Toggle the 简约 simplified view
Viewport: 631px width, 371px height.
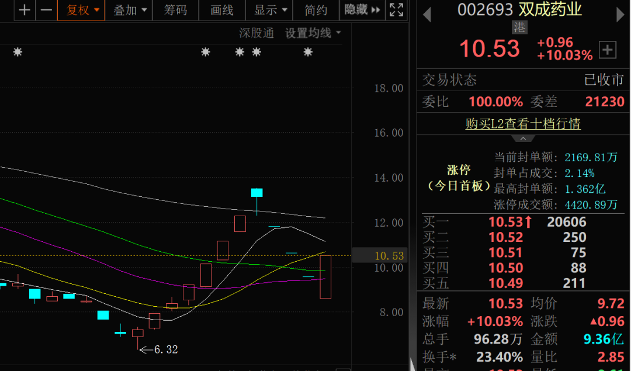tap(316, 10)
